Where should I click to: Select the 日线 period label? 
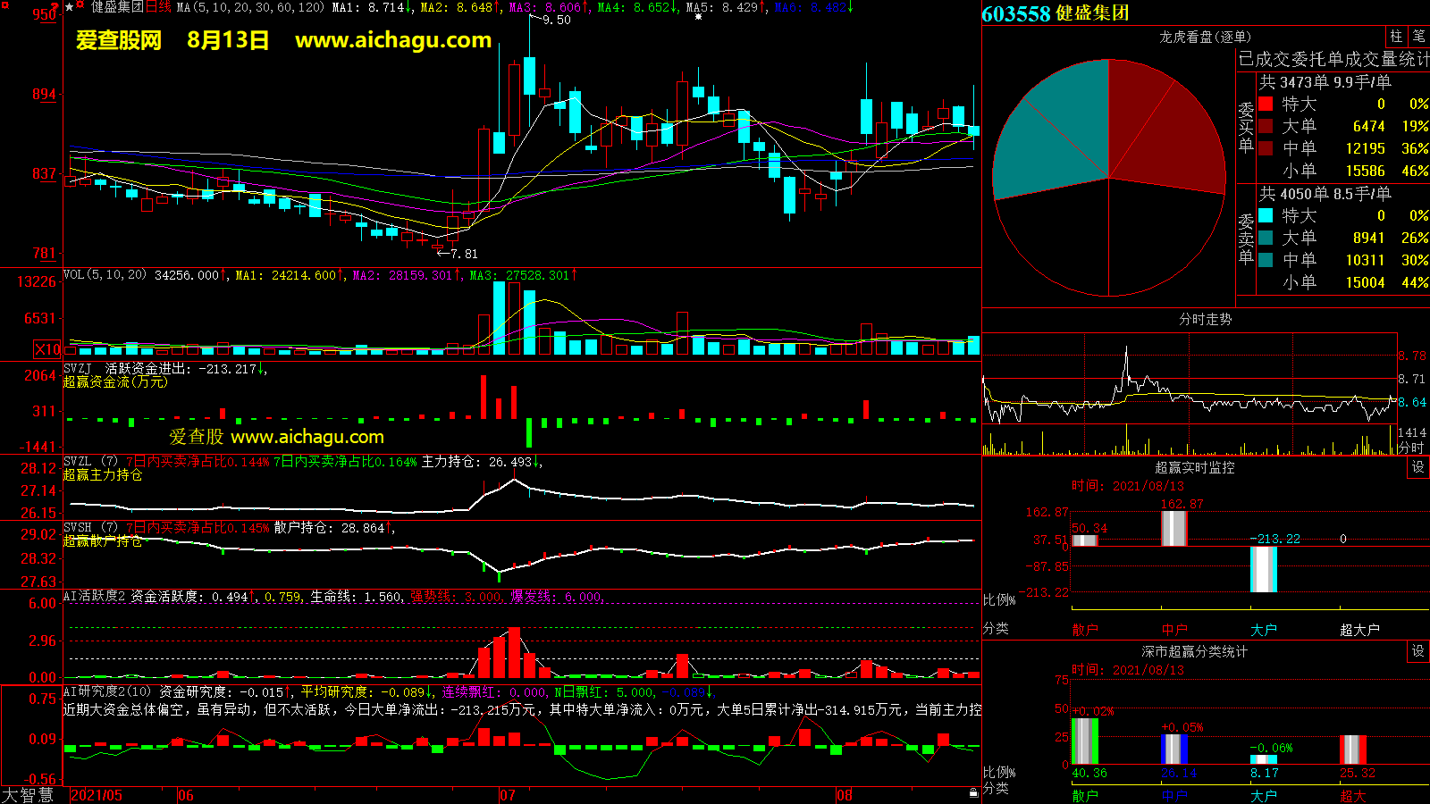pyautogui.click(x=158, y=7)
